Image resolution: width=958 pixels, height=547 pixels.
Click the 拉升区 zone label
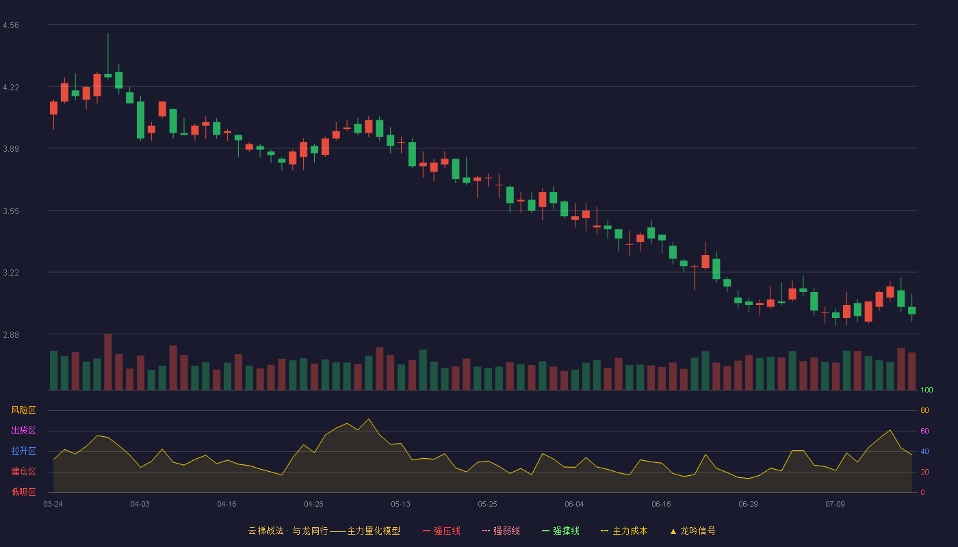(23, 451)
